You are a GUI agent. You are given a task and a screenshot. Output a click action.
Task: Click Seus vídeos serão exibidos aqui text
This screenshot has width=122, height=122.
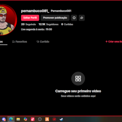pos(78,96)
